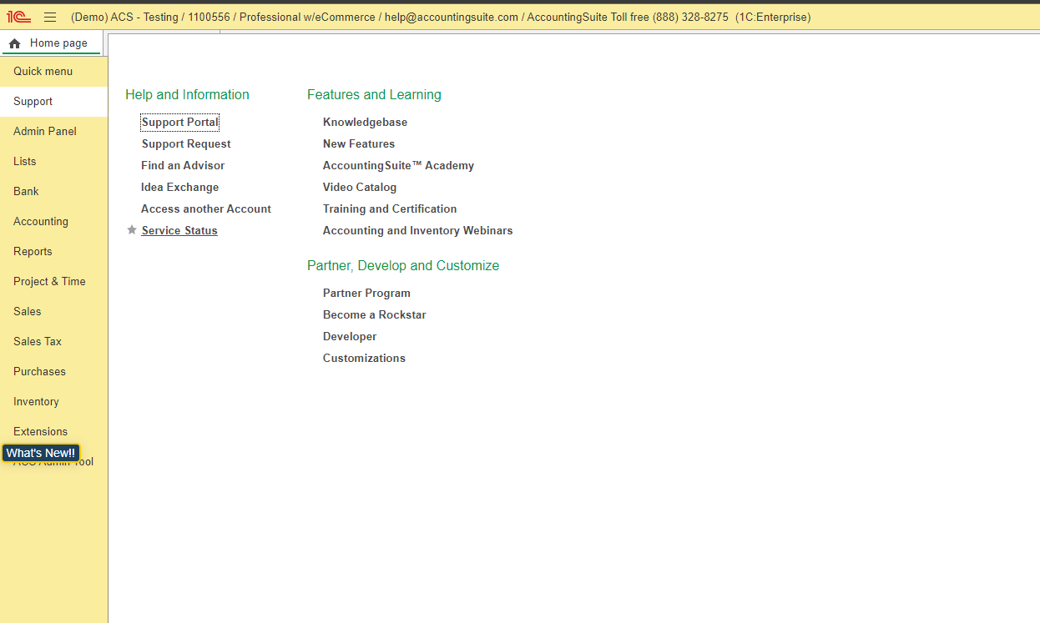Open the Sales Tax section

(53, 342)
